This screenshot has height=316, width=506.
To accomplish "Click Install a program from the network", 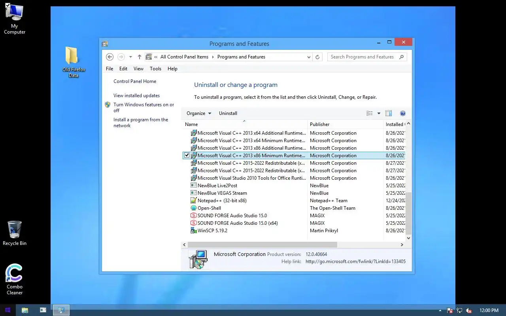I will (141, 122).
